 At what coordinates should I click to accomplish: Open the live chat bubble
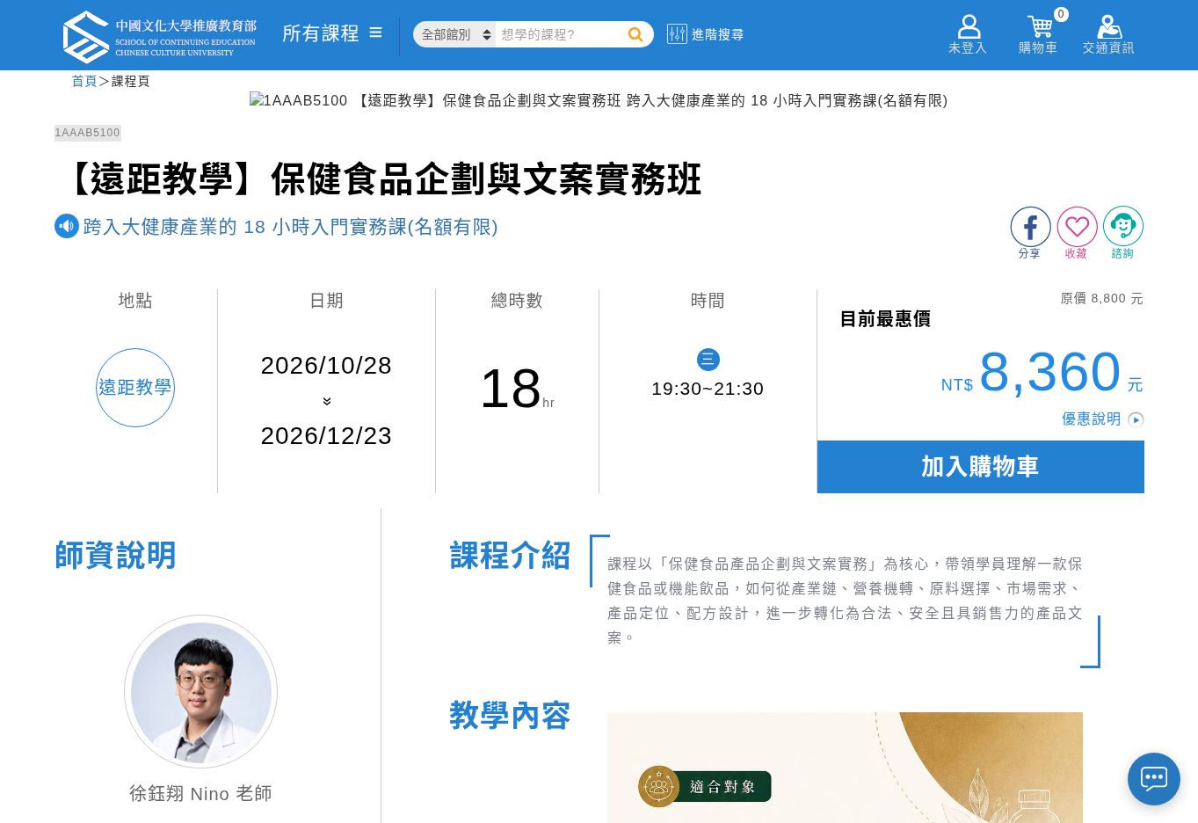coord(1154,779)
